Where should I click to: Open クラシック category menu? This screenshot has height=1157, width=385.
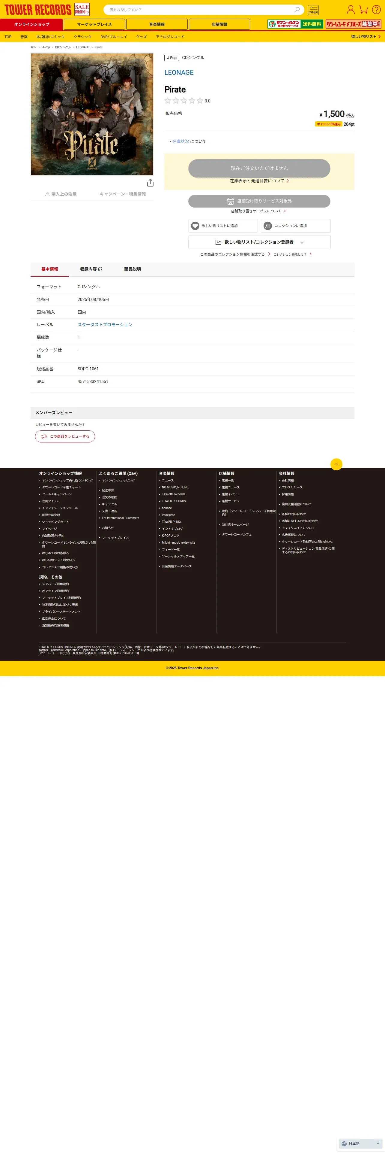83,37
